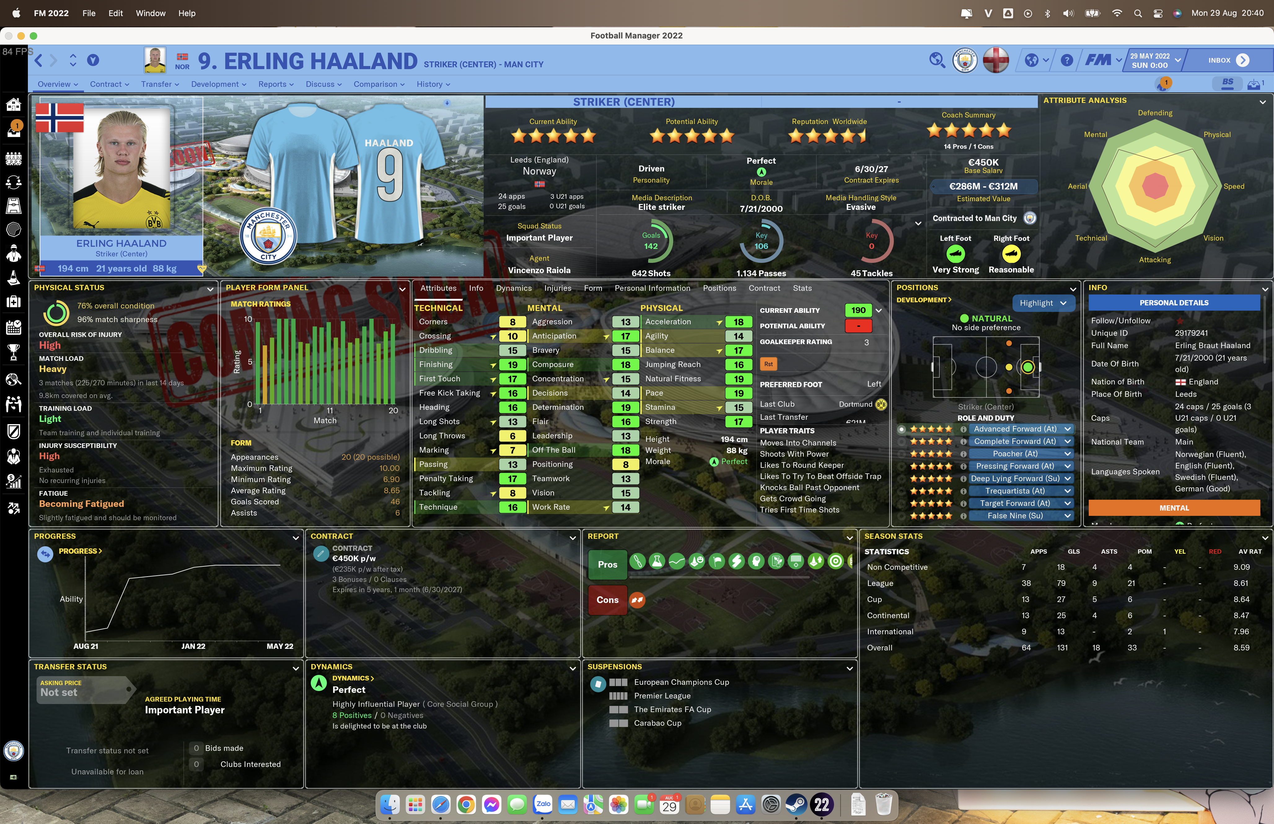
Task: Click info icon beside Poacher (At) role
Action: point(963,454)
